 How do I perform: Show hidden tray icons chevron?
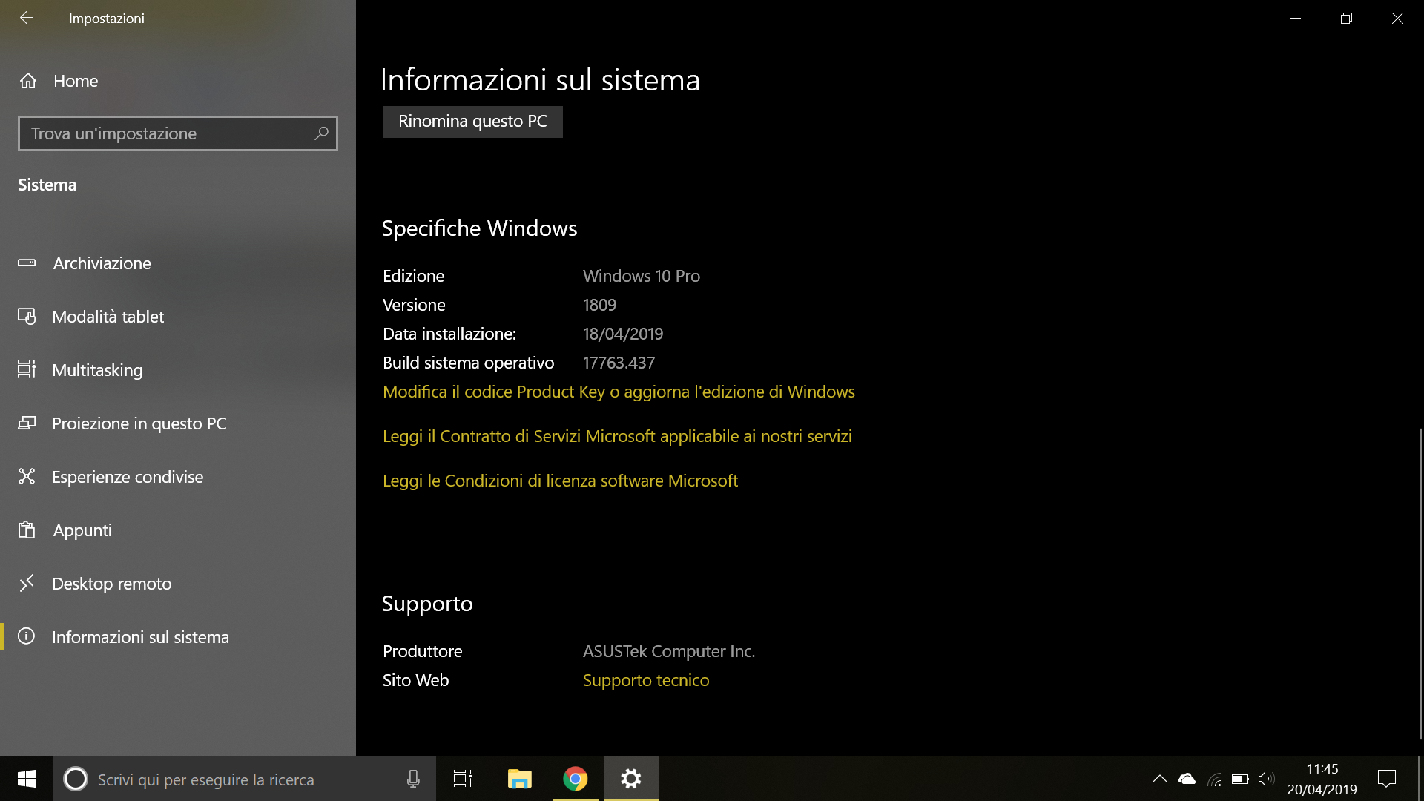click(x=1160, y=779)
